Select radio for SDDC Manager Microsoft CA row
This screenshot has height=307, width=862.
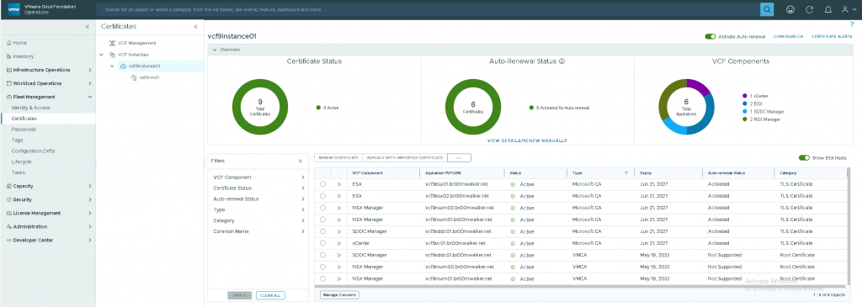tap(322, 232)
